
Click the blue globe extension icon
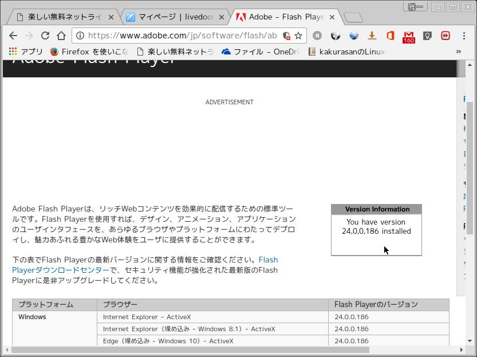pyautogui.click(x=354, y=36)
